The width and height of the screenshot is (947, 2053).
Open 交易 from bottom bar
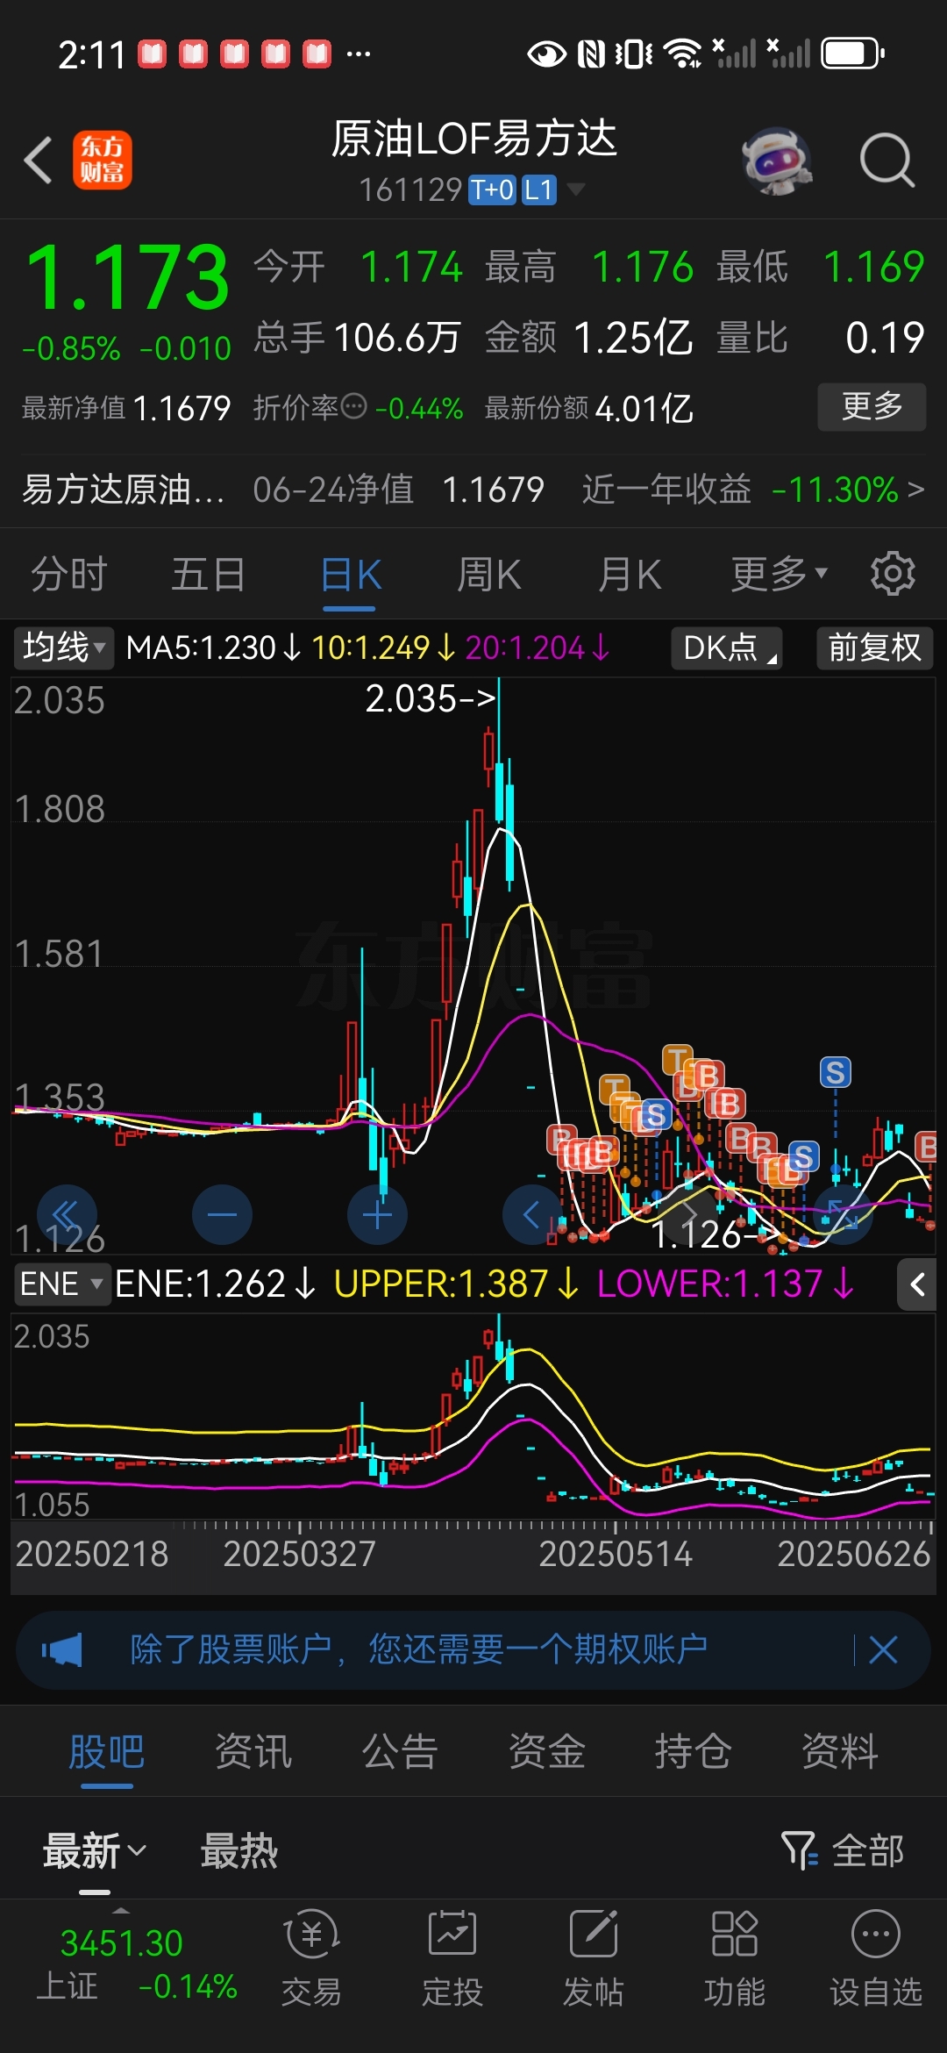311,1958
